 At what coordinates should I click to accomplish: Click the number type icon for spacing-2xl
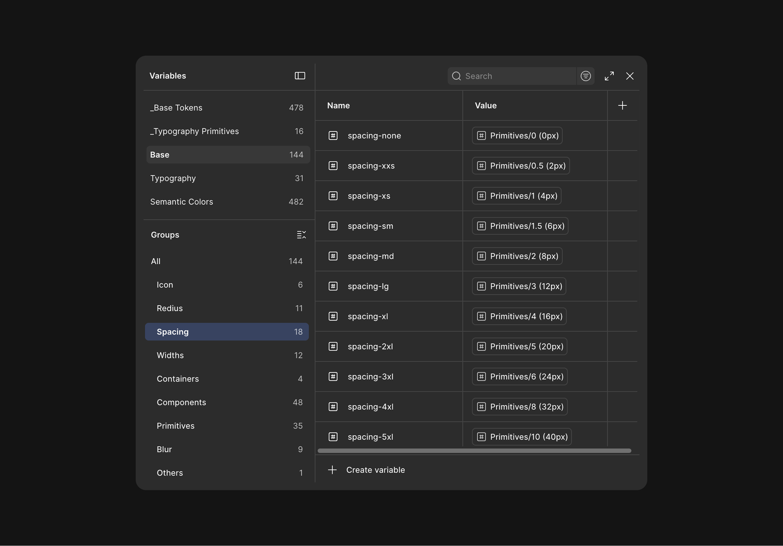(x=333, y=346)
